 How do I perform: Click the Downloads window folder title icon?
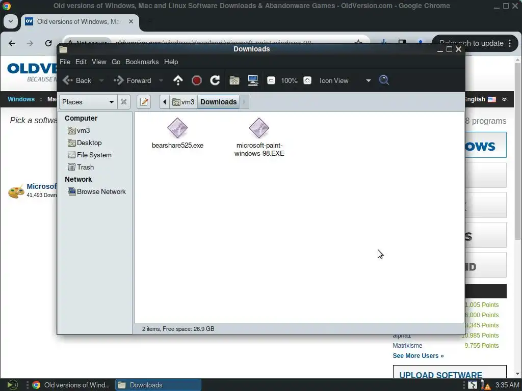(x=63, y=49)
